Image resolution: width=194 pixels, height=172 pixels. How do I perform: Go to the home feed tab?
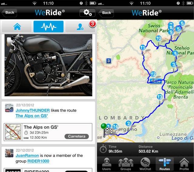click(x=17, y=27)
